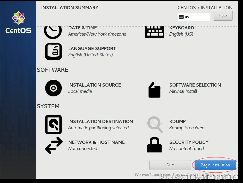This screenshot has width=243, height=183.
Task: Click the Quit button
Action: (170, 165)
